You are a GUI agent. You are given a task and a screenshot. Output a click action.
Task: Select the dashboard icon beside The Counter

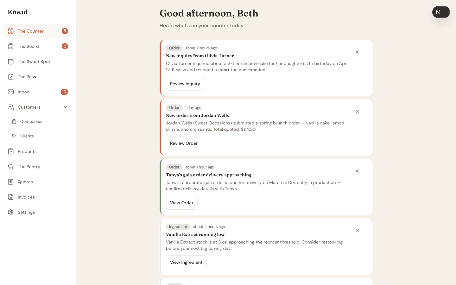click(11, 31)
